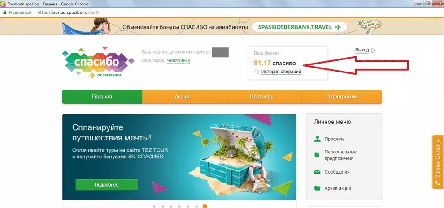Click the Profile person icon
444x208 pixels.
(317, 139)
